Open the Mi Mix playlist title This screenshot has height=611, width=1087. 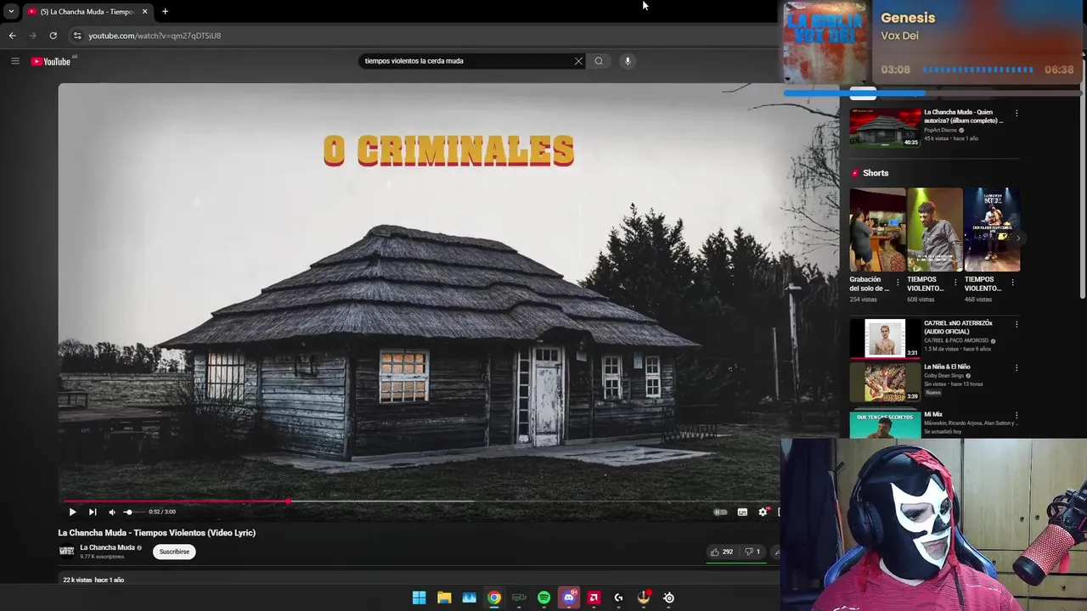click(x=933, y=414)
